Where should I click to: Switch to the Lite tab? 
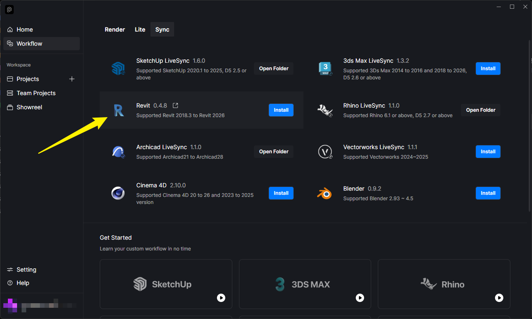tap(140, 29)
